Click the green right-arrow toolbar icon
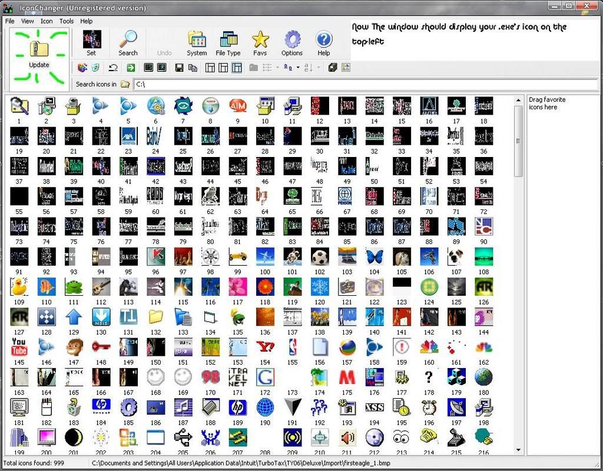603x471 pixels. click(131, 68)
